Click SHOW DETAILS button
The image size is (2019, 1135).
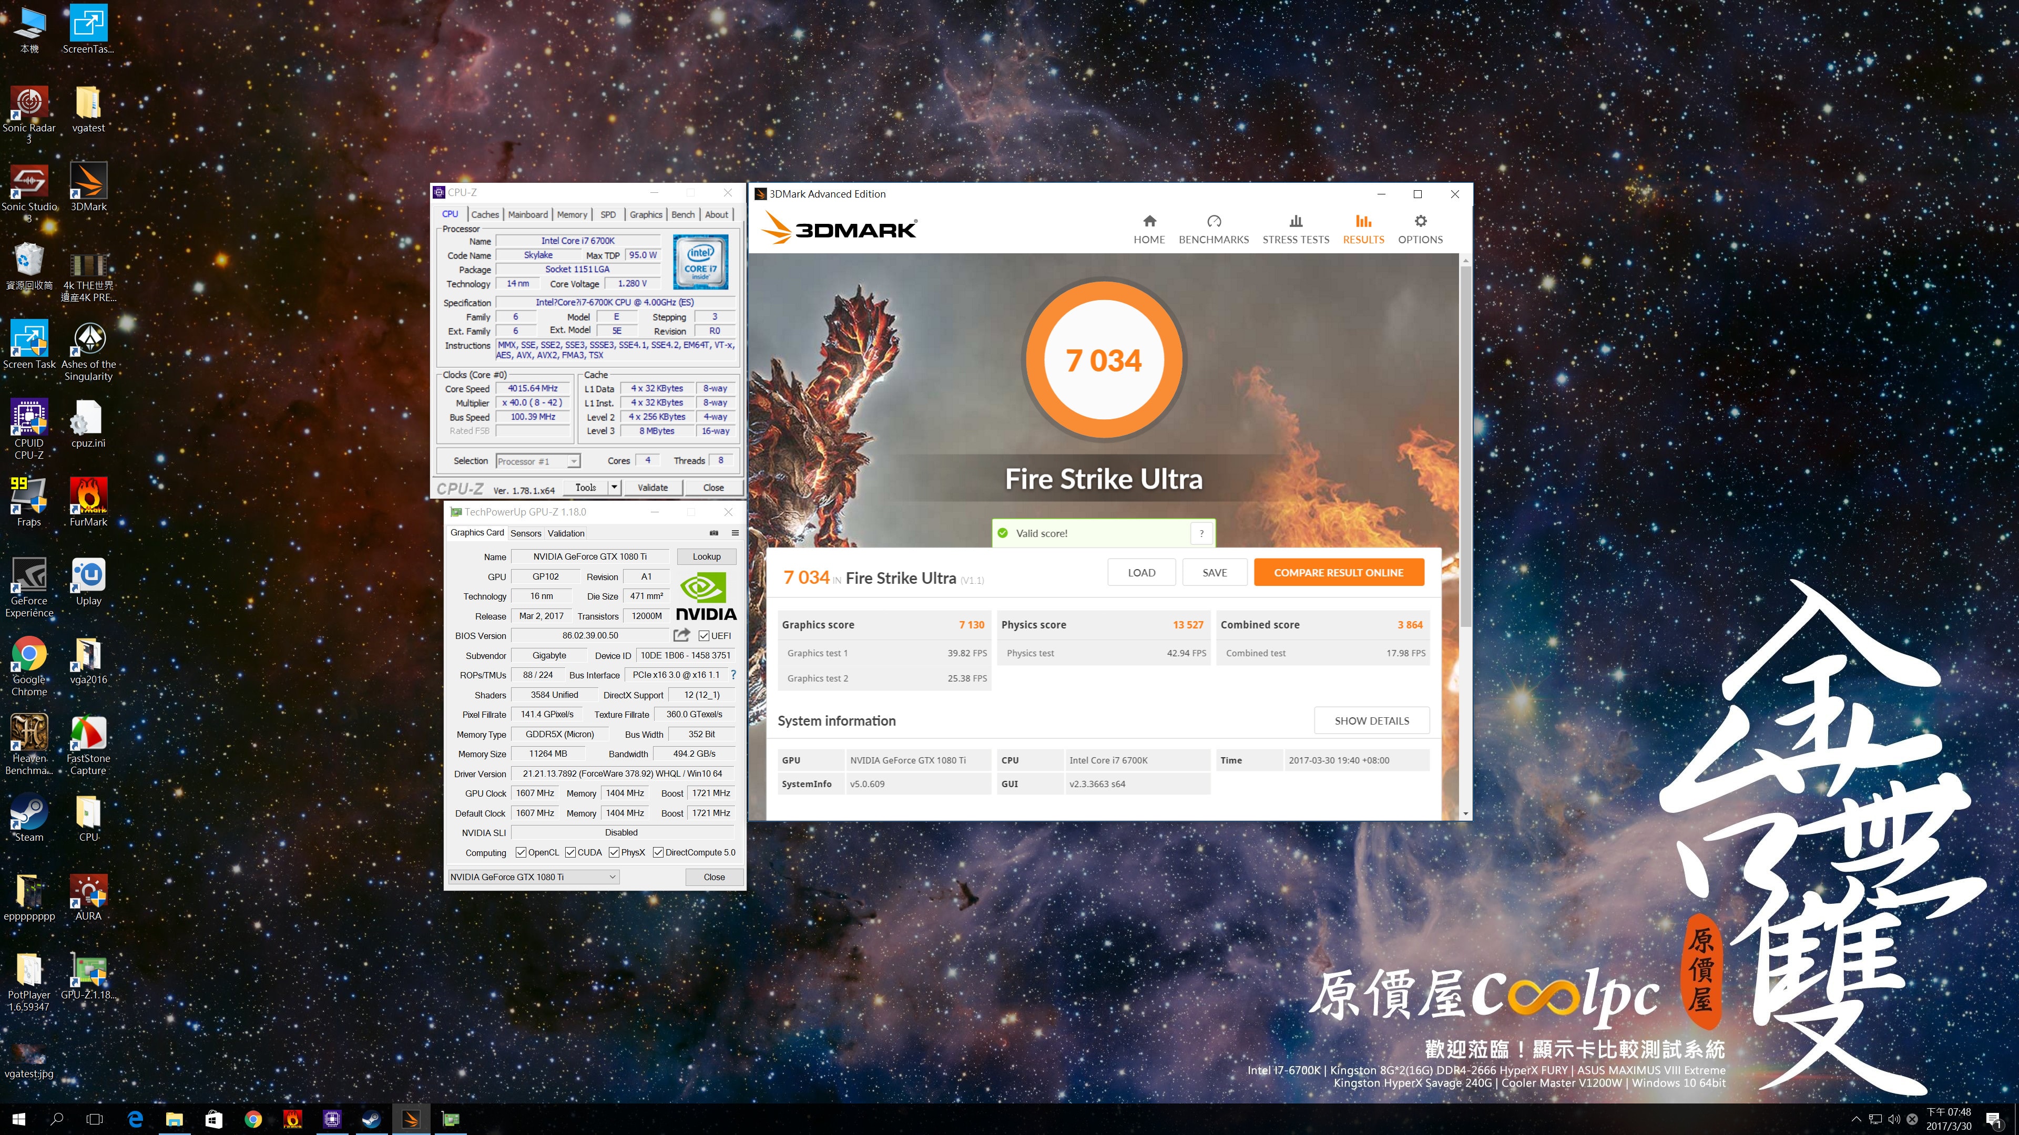(x=1372, y=720)
